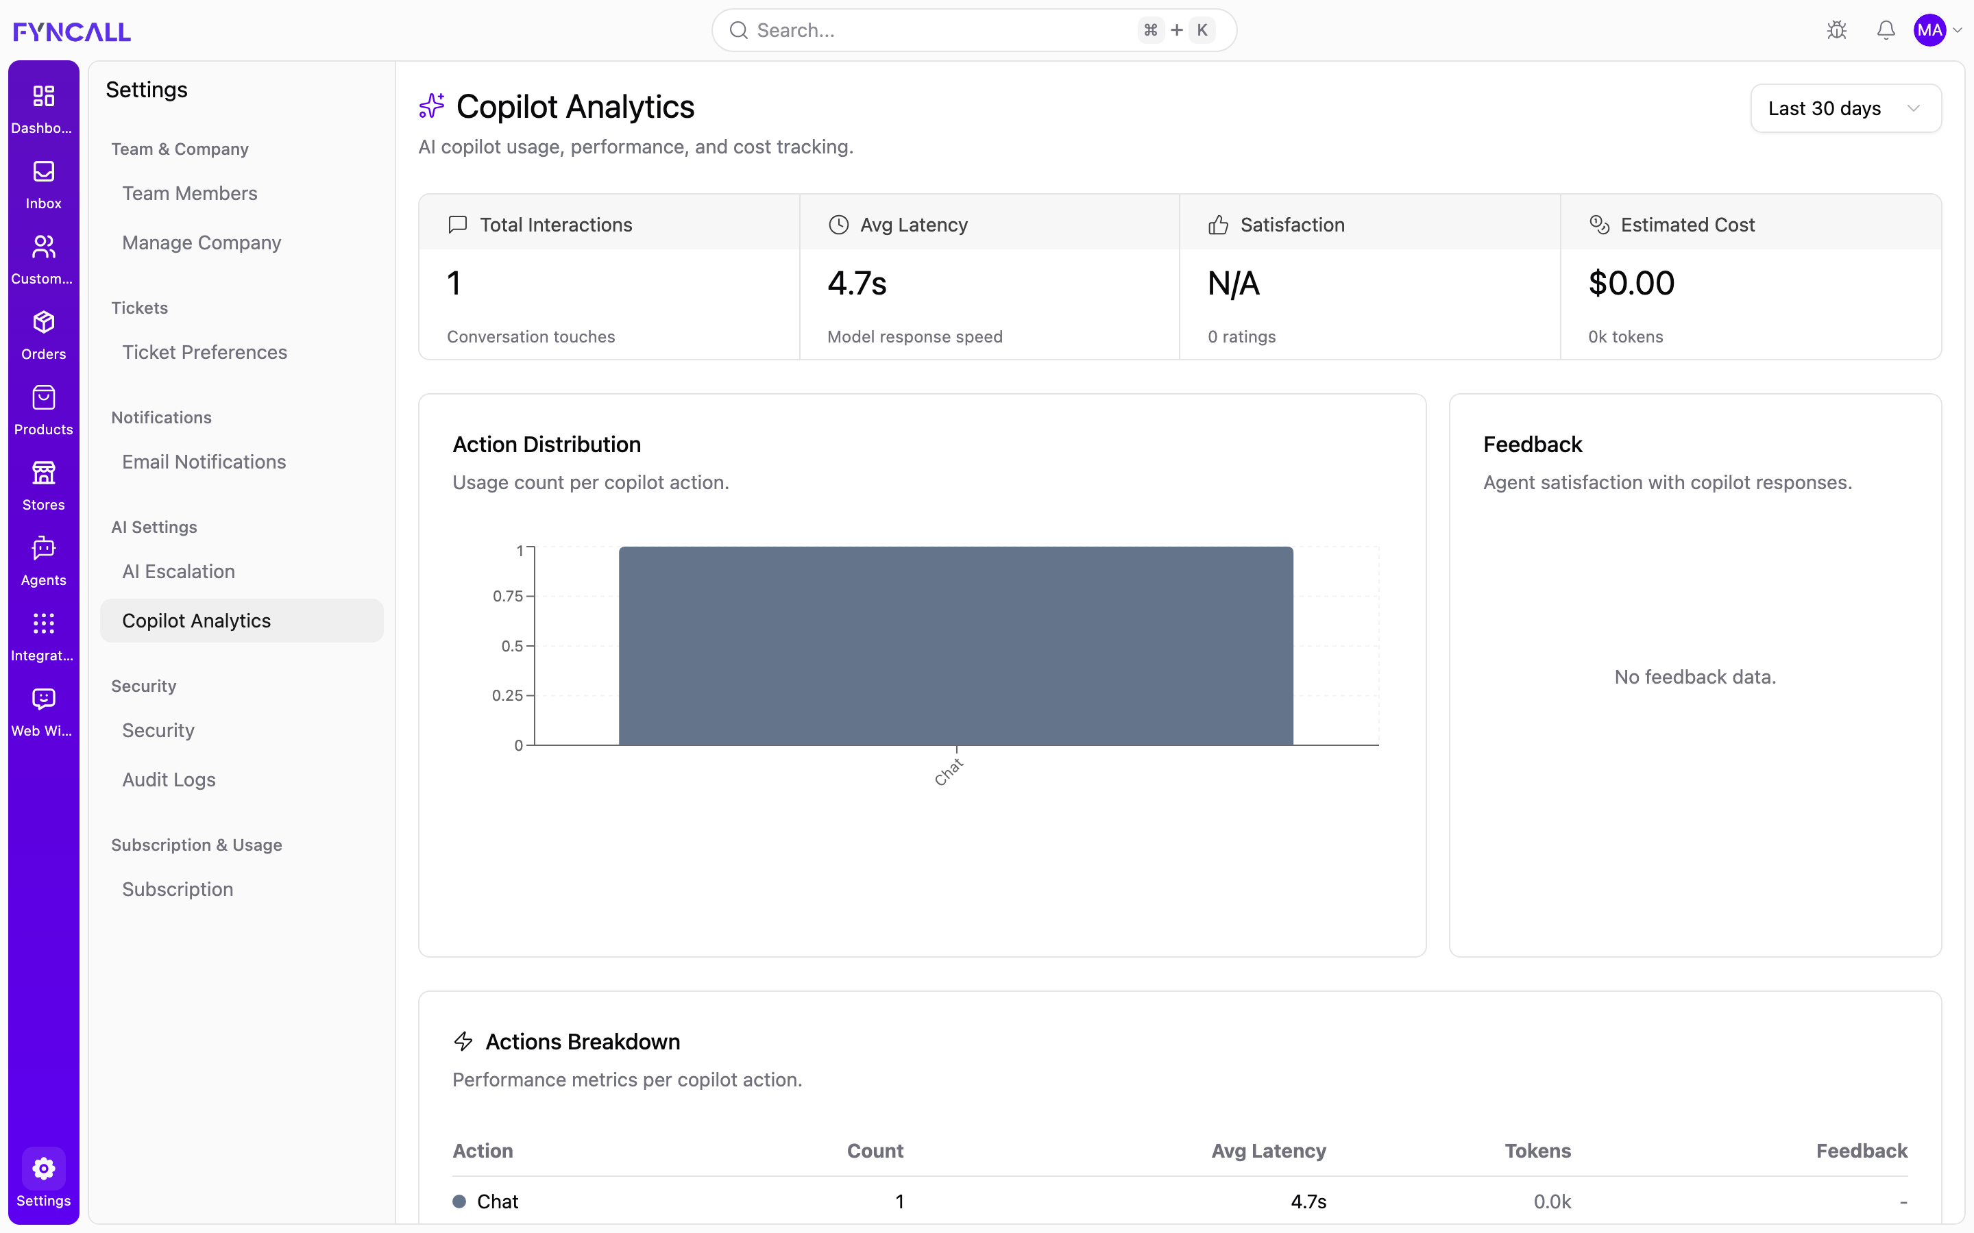The image size is (1974, 1233).
Task: Click the Feedback column header
Action: (1862, 1151)
